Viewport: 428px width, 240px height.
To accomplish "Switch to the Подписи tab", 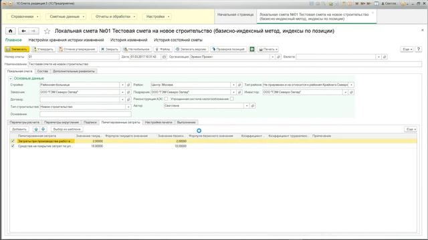I will pos(90,123).
